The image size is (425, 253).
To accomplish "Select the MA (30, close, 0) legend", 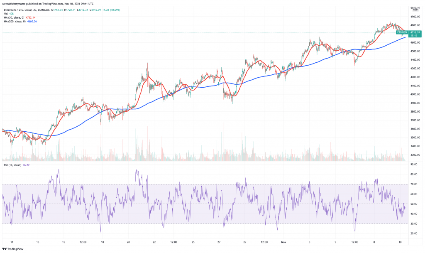I will coord(14,17).
